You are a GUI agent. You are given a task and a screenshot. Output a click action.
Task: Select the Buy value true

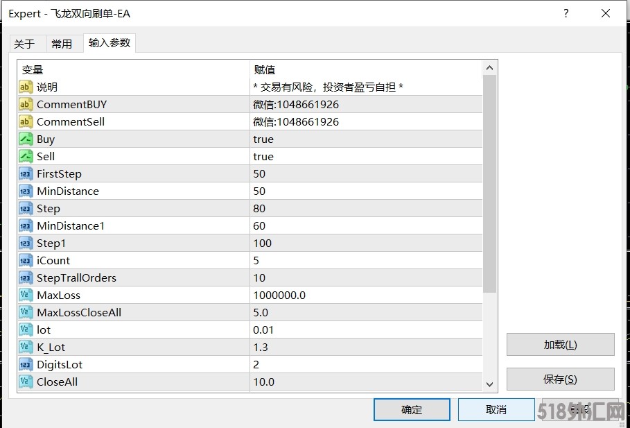366,139
